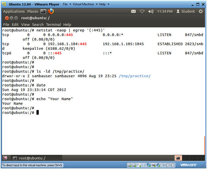Open the terminal's Edit menu

tap(15, 25)
